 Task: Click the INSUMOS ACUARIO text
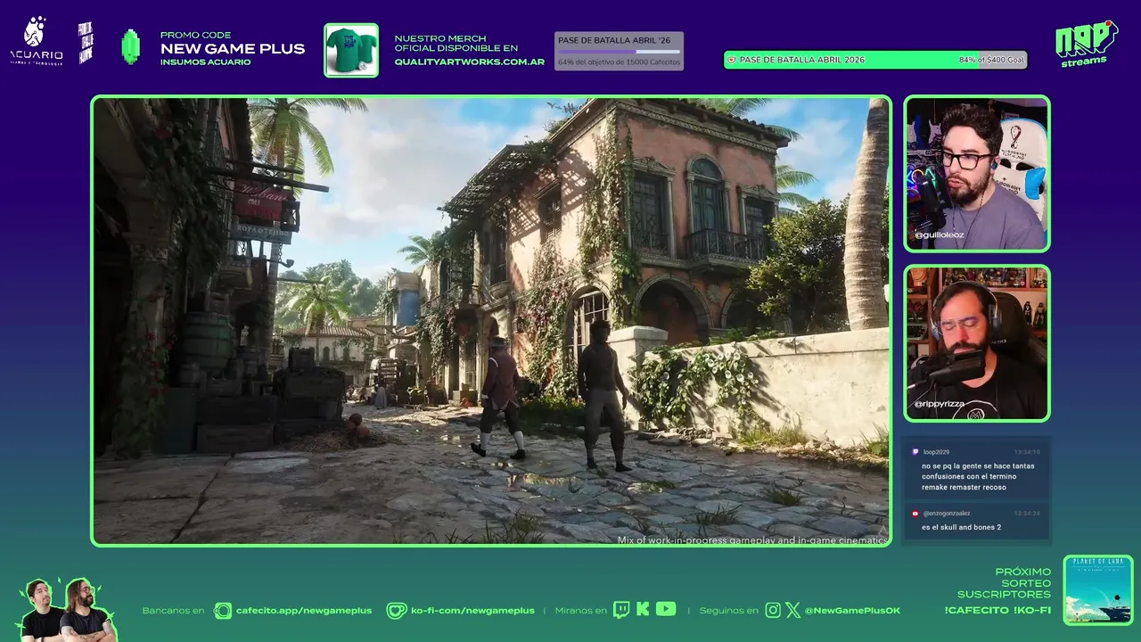(x=205, y=62)
